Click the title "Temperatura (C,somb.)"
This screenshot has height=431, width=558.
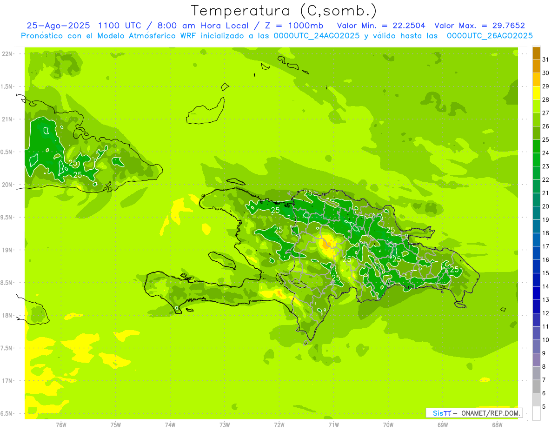click(284, 11)
